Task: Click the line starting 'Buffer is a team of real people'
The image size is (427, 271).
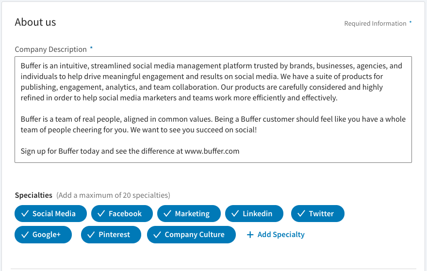Action: click(213, 119)
